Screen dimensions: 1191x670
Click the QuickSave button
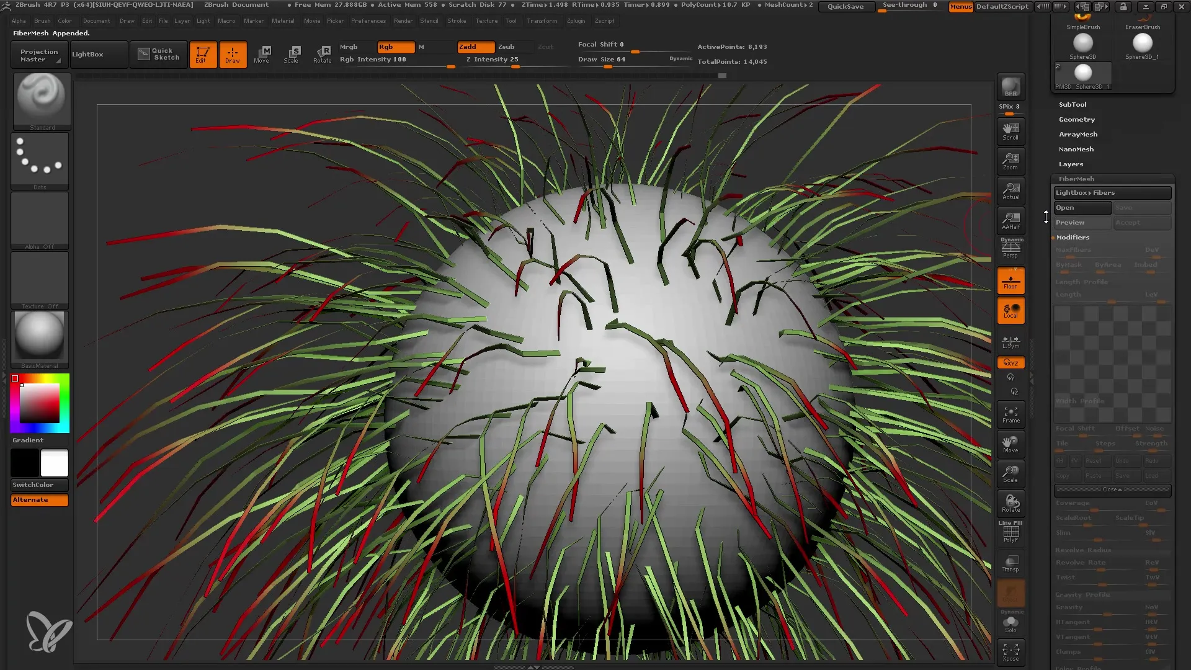(x=846, y=7)
